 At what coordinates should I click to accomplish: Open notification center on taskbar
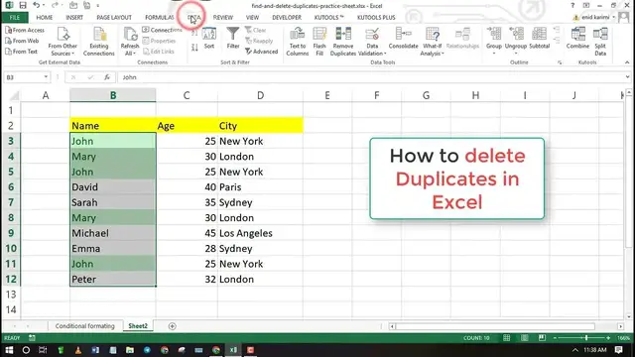[x=618, y=350]
